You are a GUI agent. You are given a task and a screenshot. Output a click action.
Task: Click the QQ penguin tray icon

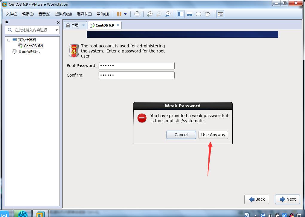tap(292, 215)
